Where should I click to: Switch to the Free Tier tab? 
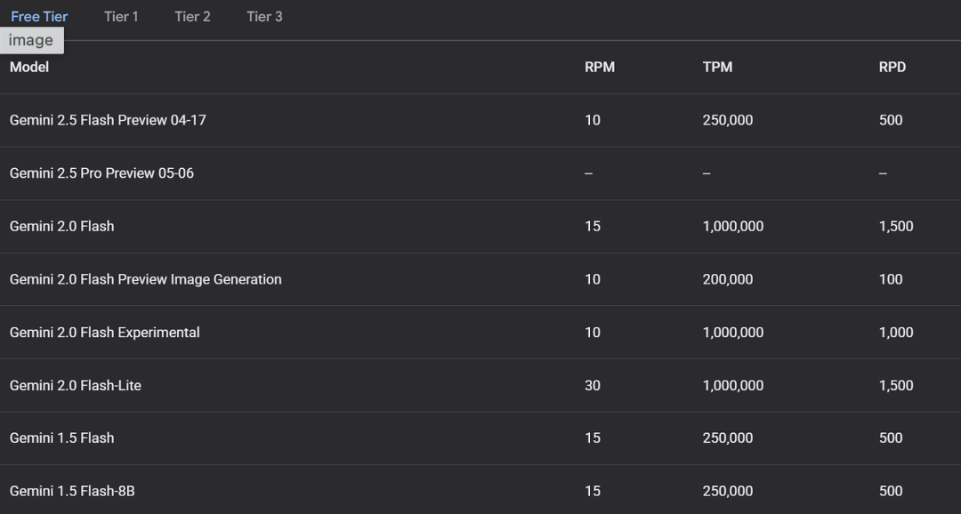[x=39, y=17]
